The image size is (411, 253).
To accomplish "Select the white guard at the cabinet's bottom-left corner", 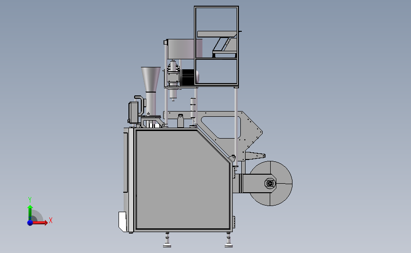I will tap(122, 222).
